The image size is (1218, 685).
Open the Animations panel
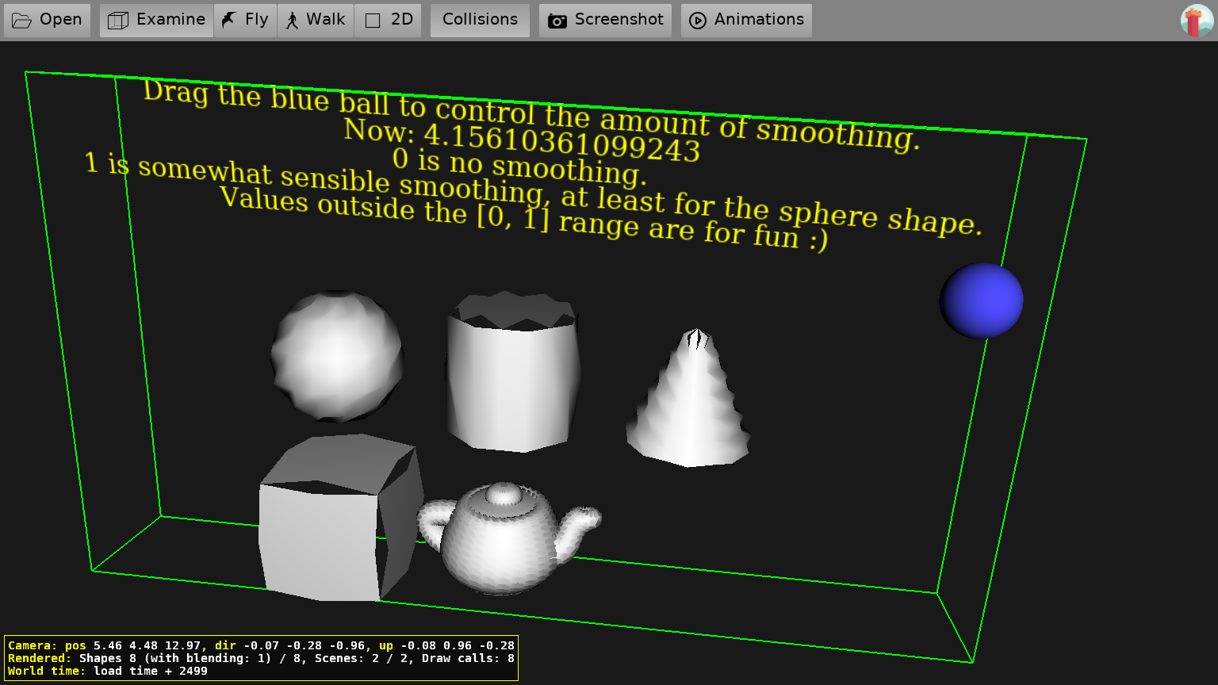click(746, 20)
